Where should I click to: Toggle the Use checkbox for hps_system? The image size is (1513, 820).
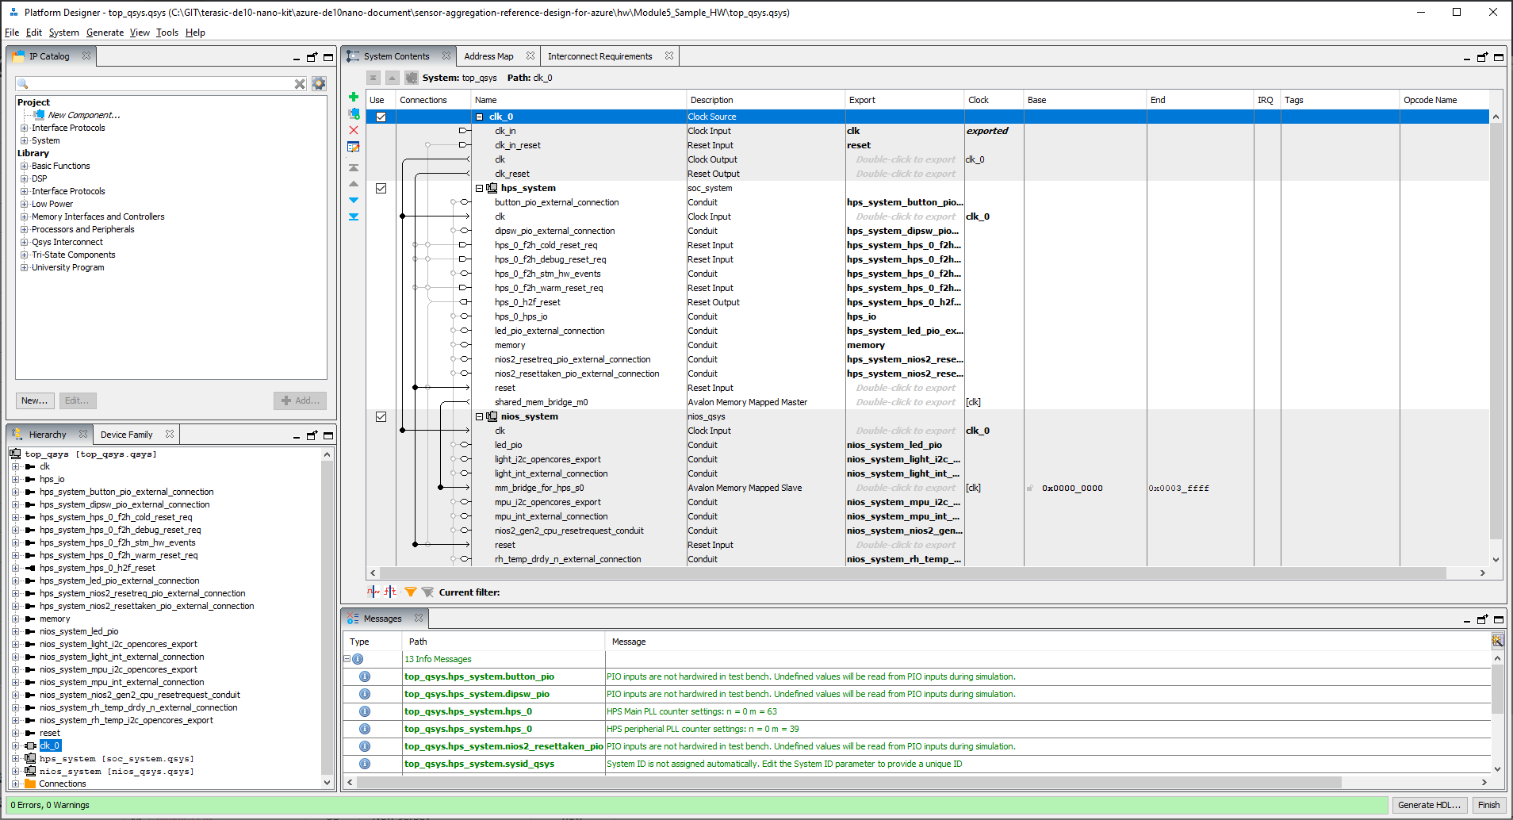(381, 188)
